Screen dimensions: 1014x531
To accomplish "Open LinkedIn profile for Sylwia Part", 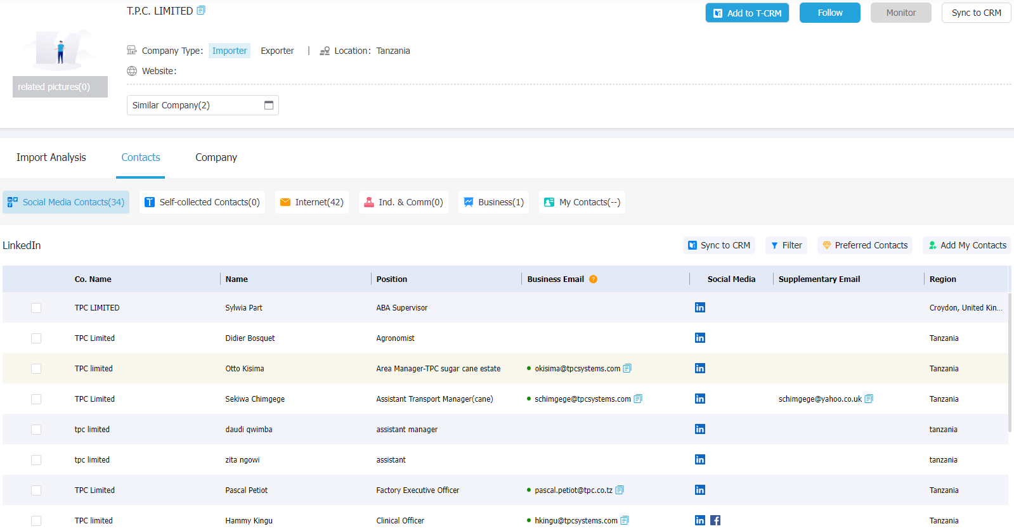I will click(700, 307).
